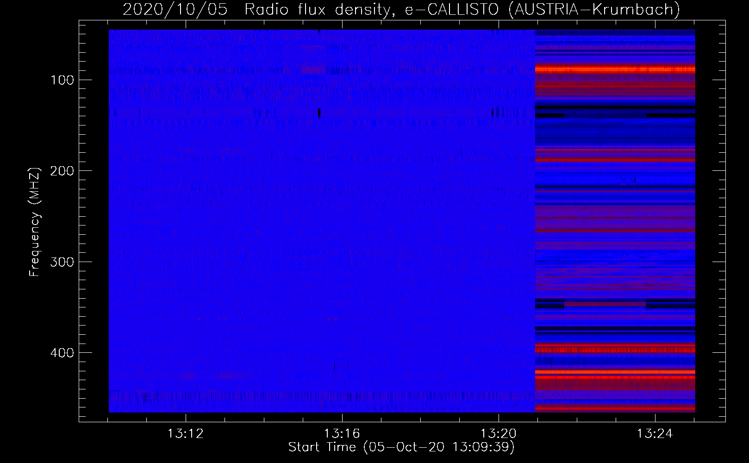Screen dimensions: 749x463
Task: Click the 13:24 time tick label
Action: point(655,434)
